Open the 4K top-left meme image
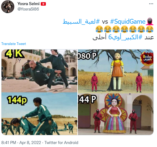157x147 pixels. [40, 71]
